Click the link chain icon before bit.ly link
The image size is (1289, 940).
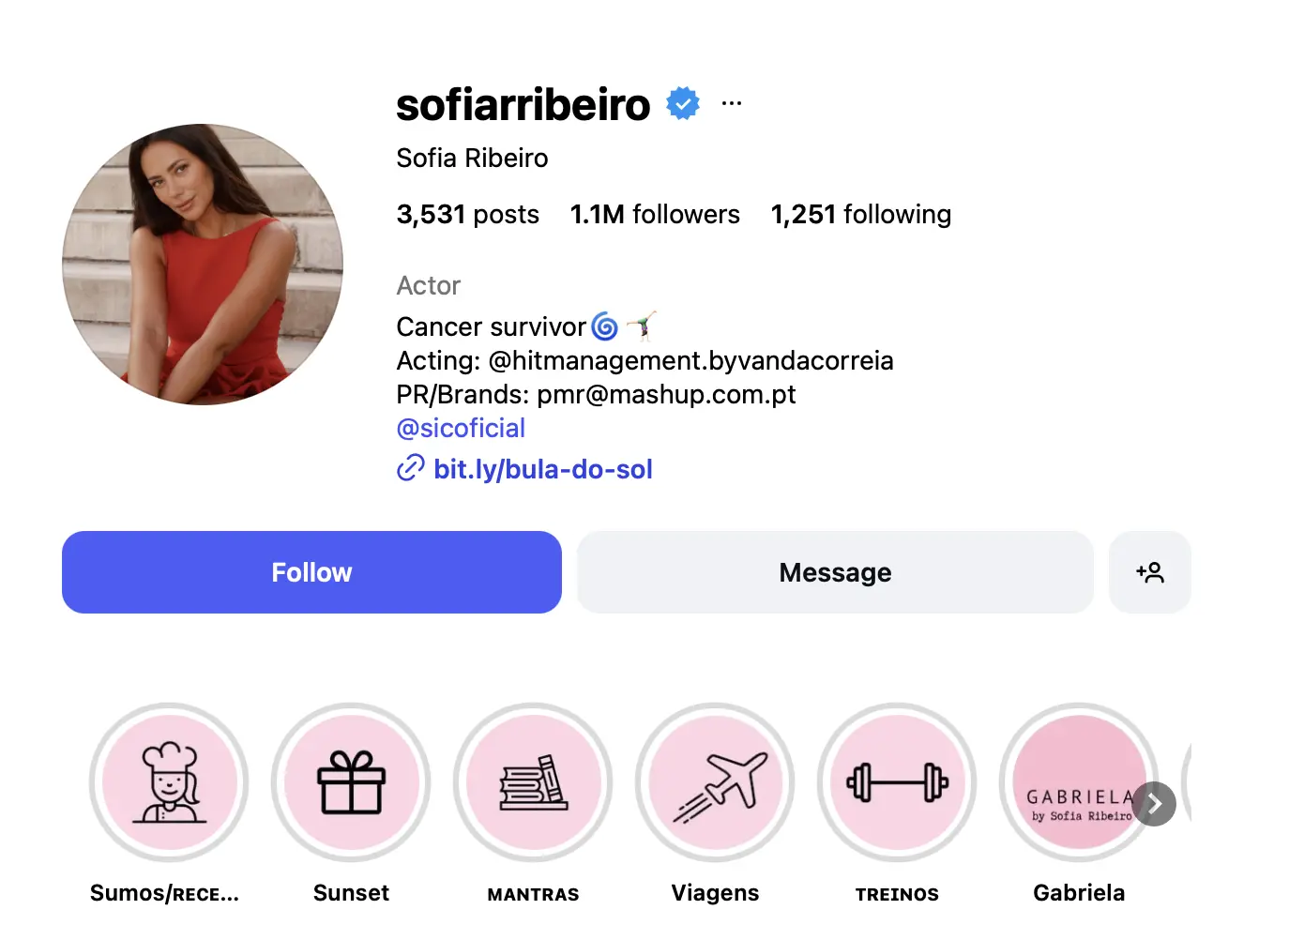[x=410, y=467]
